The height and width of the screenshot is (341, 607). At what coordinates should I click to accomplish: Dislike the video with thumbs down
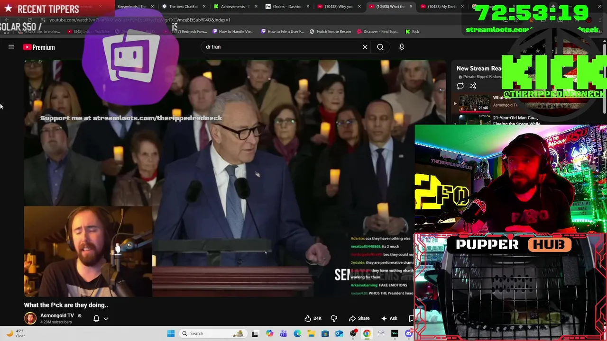pyautogui.click(x=334, y=318)
